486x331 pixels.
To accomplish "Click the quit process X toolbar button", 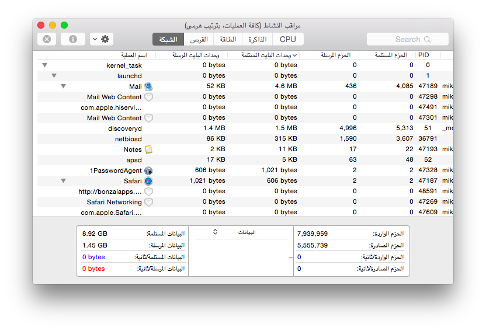I will [x=47, y=39].
